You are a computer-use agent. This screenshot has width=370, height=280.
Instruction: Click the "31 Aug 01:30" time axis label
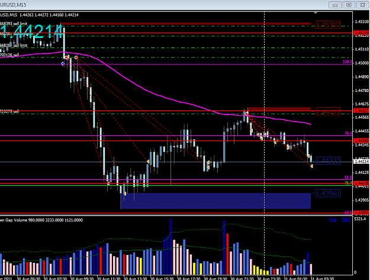(295, 278)
